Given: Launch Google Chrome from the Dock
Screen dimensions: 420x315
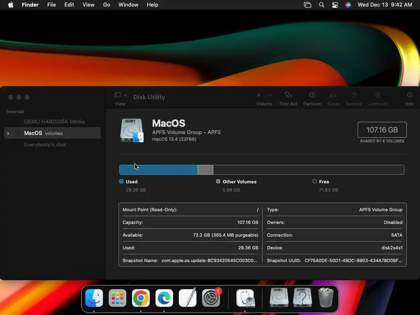Looking at the screenshot, I should tap(141, 298).
